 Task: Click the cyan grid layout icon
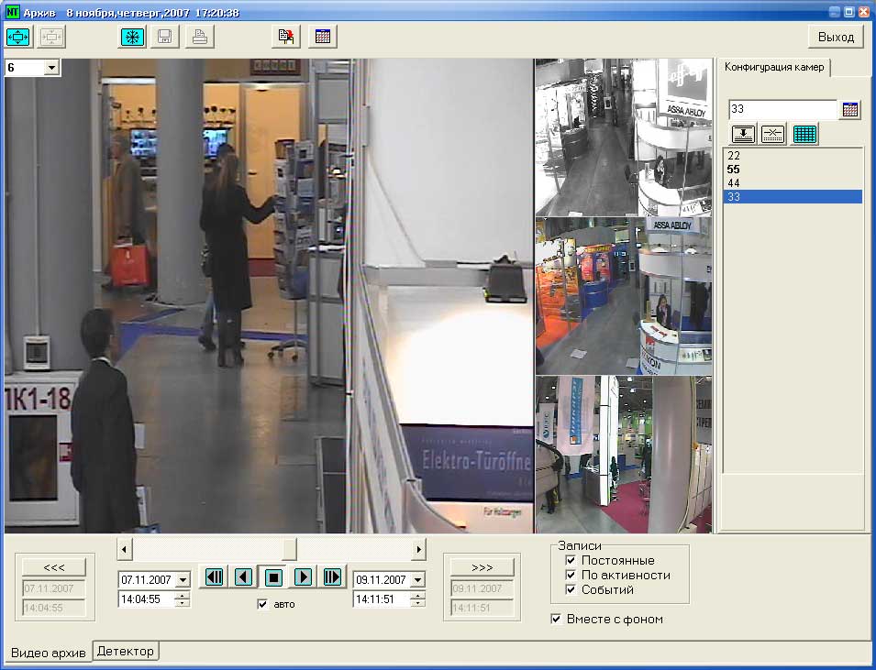[x=804, y=134]
